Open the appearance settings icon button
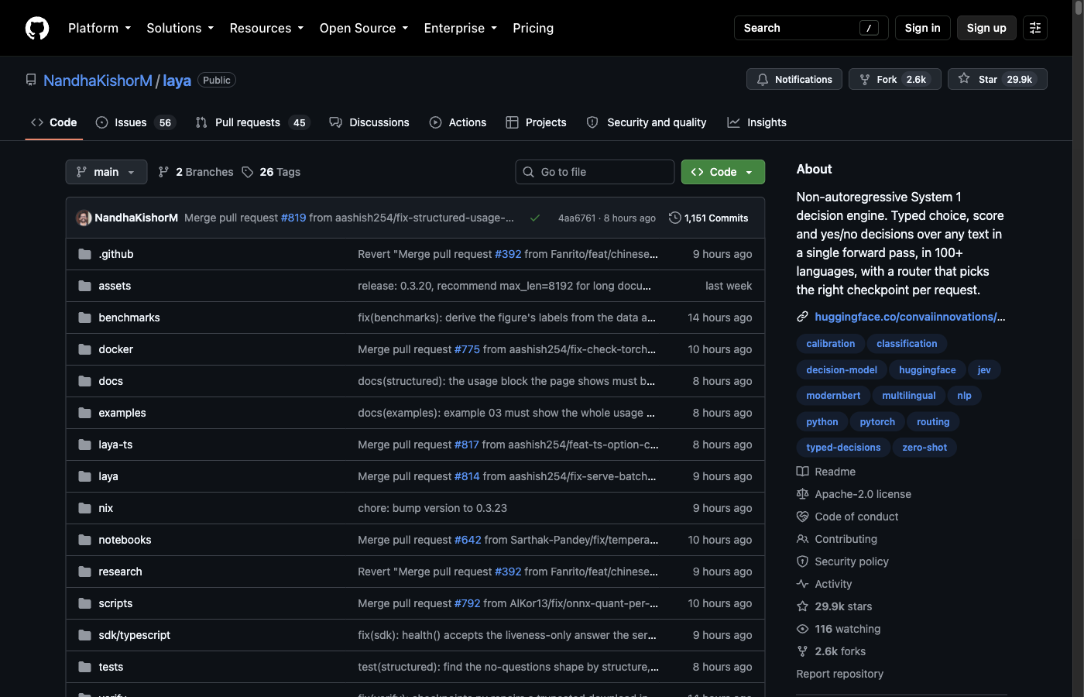The image size is (1084, 697). point(1035,28)
